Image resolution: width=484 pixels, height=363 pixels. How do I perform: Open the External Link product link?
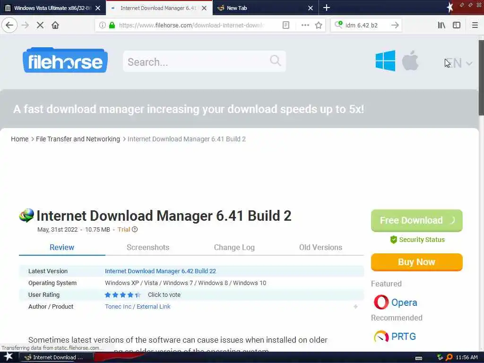tap(154, 306)
